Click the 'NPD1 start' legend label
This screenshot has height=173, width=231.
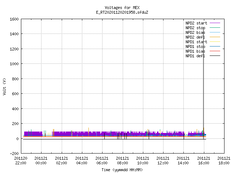pos(196,42)
